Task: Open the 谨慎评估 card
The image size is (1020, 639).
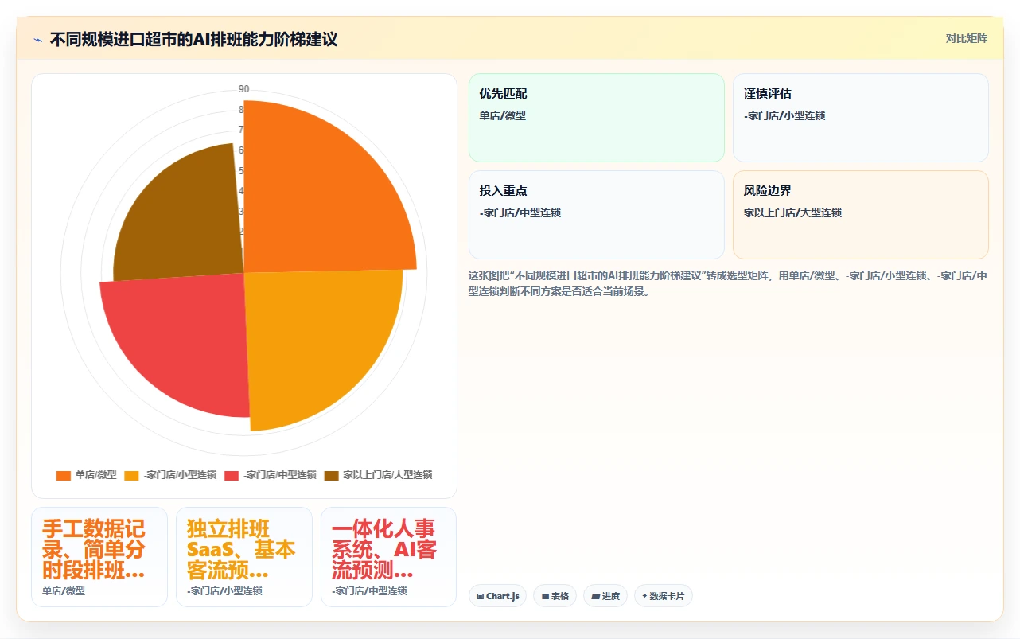Action: pyautogui.click(x=861, y=118)
